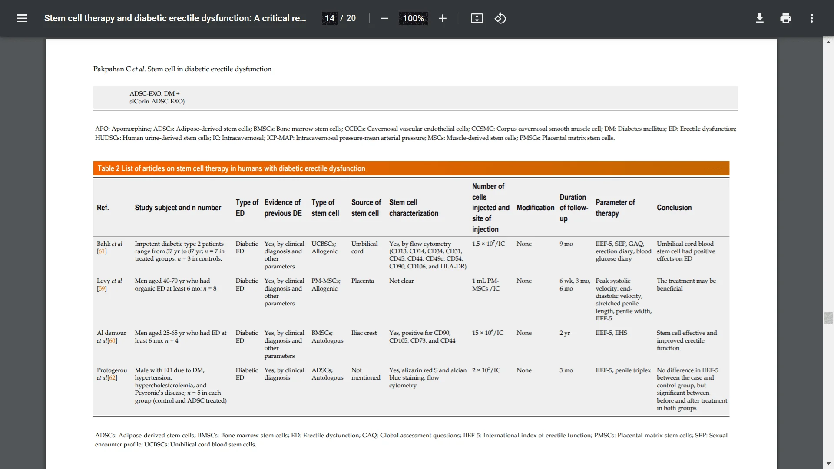Click the total pages '/ 20' label
This screenshot has height=469, width=834.
click(348, 18)
